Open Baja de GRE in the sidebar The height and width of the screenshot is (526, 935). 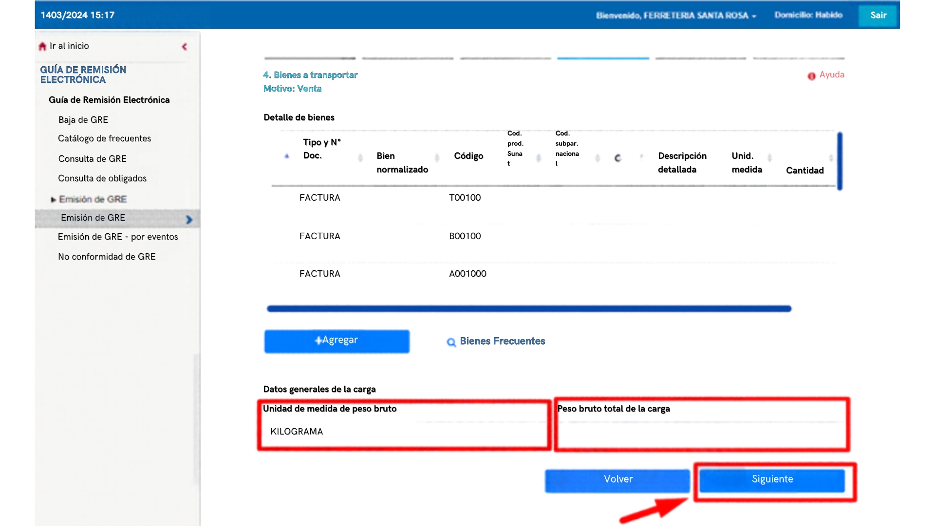click(83, 120)
